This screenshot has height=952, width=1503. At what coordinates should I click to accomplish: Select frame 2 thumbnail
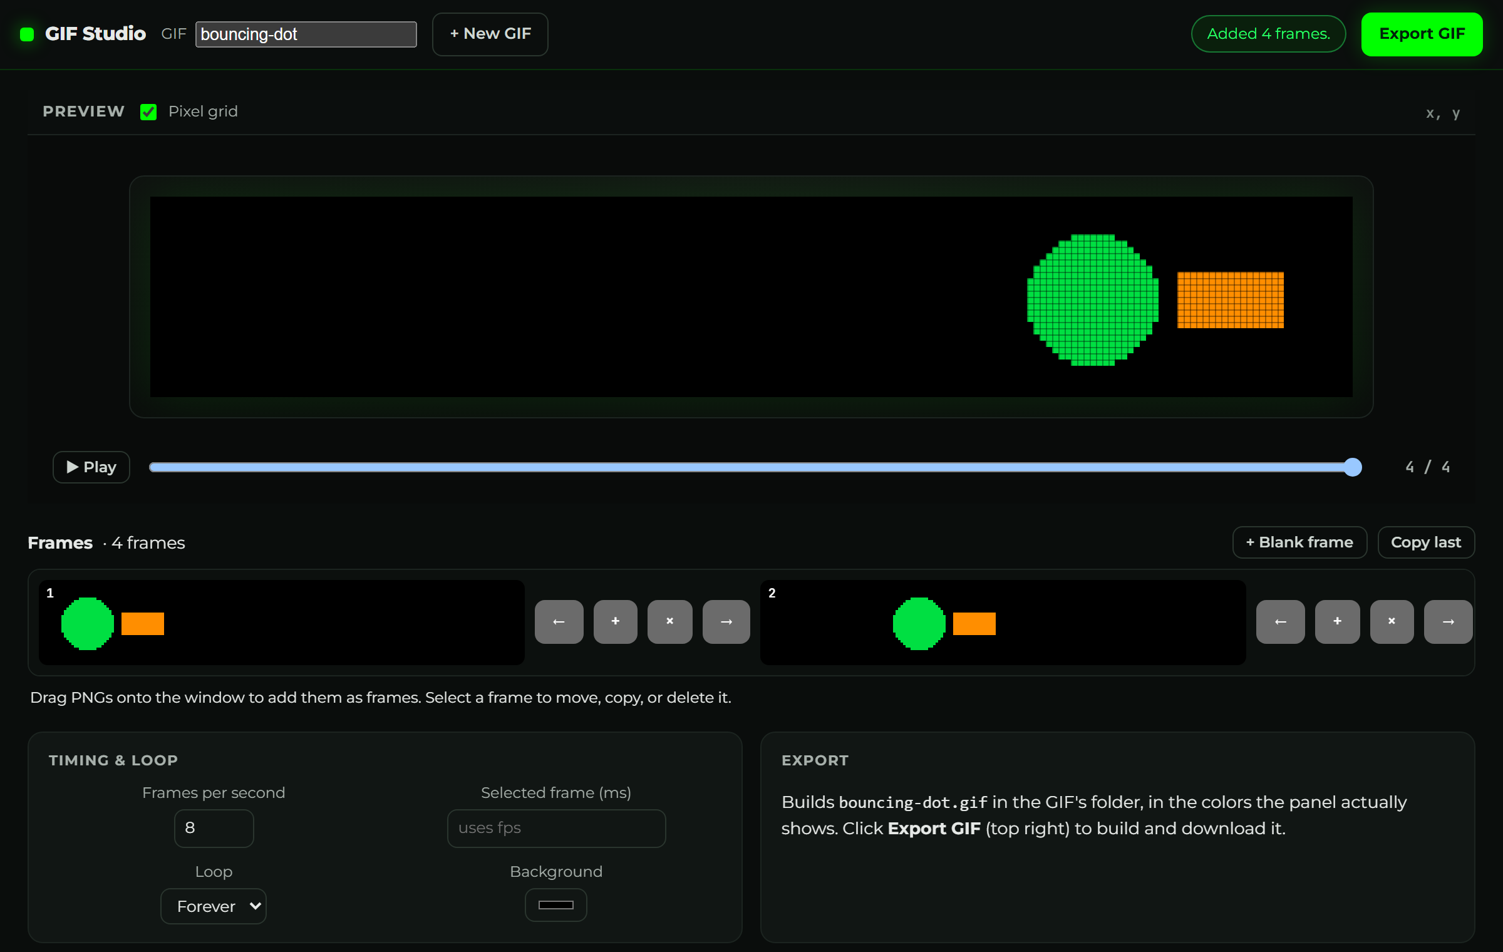(x=1003, y=622)
